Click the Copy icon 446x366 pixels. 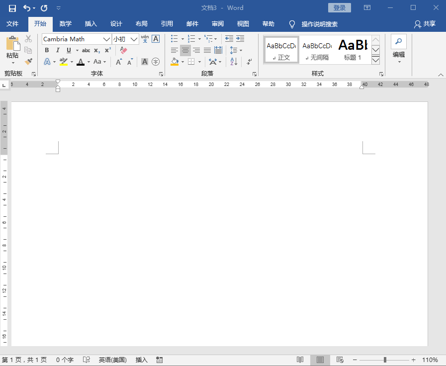click(28, 50)
